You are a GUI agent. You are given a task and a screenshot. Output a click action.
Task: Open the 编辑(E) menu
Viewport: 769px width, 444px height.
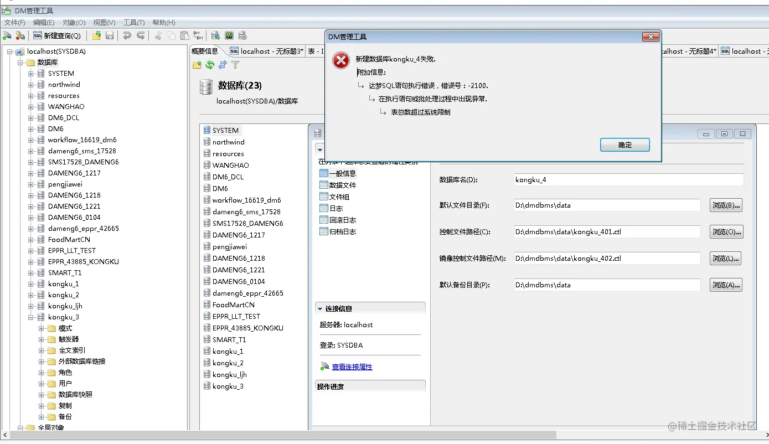click(x=44, y=23)
